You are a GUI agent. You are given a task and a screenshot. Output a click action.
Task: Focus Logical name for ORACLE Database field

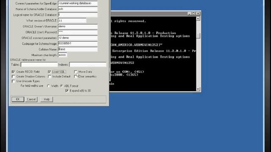coord(78,15)
